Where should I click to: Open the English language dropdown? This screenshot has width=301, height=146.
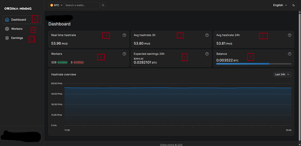pos(280,5)
